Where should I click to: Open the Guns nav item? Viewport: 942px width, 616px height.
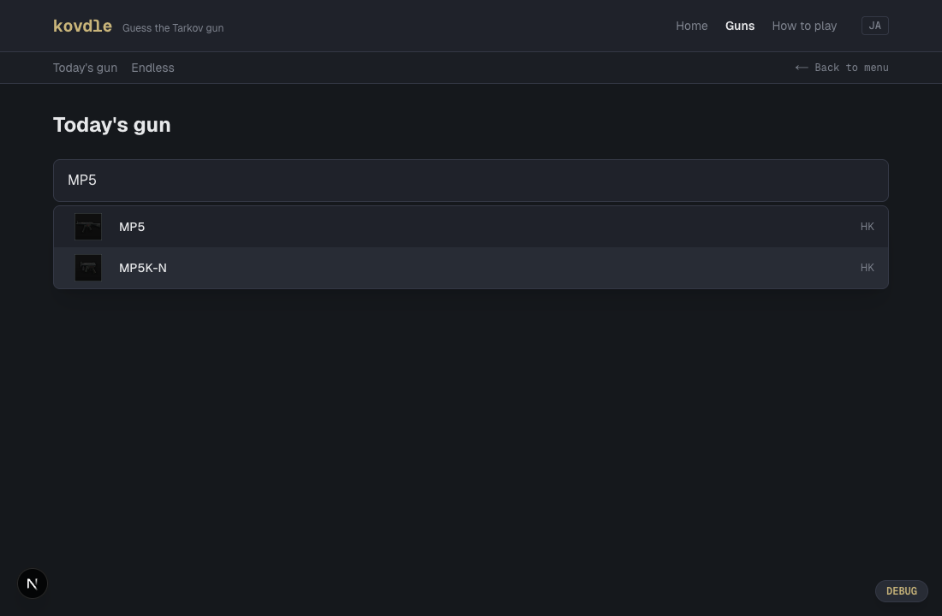pos(739,26)
